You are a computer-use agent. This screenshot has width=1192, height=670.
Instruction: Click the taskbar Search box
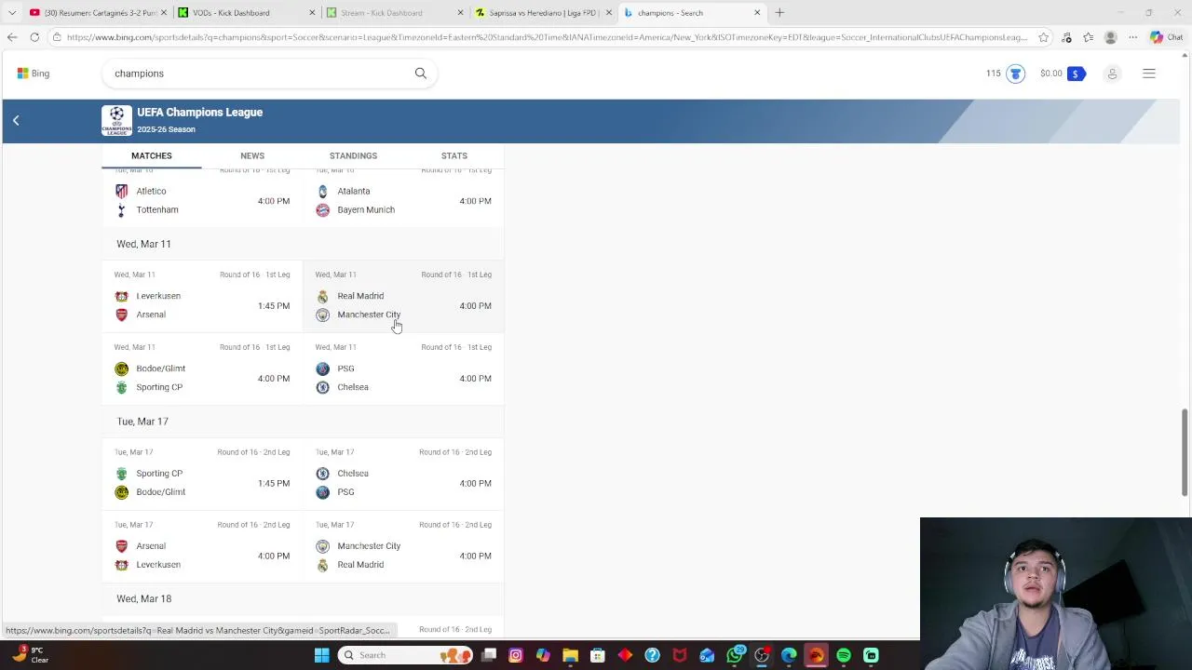tap(405, 655)
